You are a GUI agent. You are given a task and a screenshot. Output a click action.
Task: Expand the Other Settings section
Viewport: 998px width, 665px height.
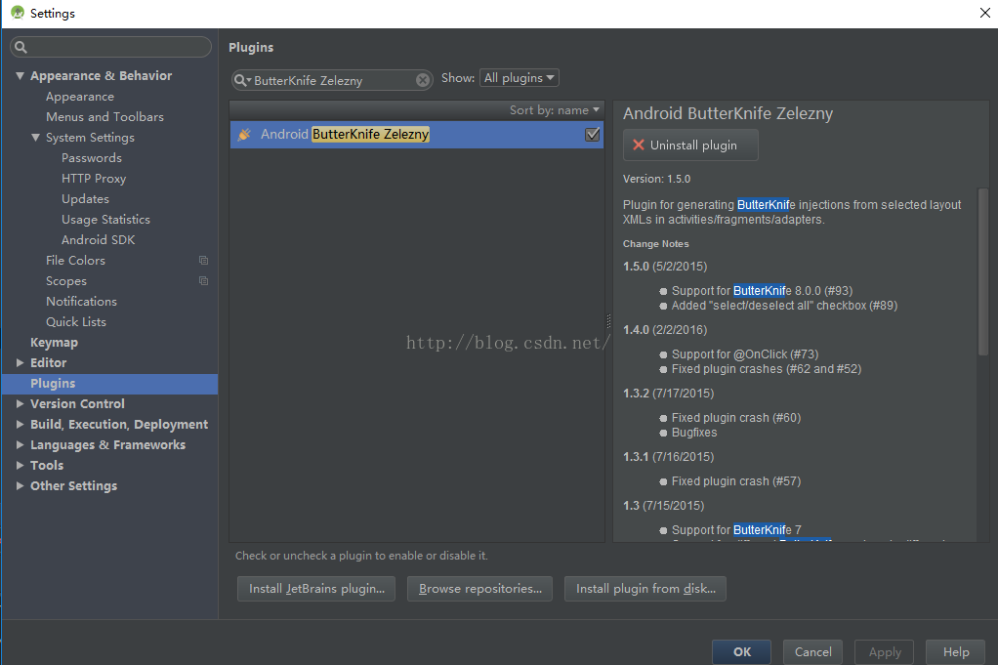(20, 485)
